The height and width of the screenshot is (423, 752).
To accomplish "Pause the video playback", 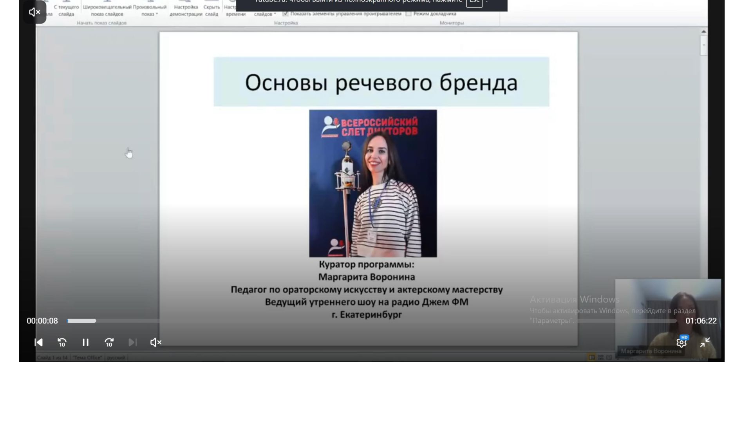I will pyautogui.click(x=85, y=342).
